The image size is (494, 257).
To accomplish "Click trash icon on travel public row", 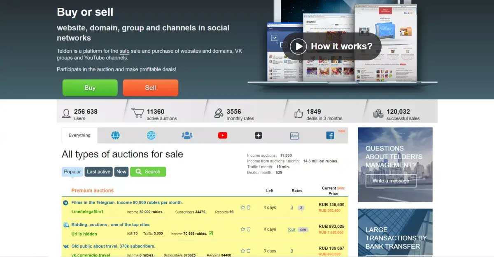I will [249, 251].
